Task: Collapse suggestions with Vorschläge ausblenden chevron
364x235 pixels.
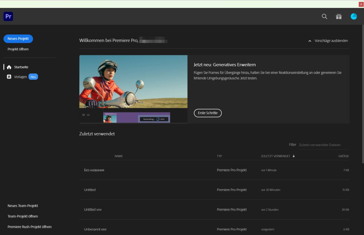Action: click(310, 41)
